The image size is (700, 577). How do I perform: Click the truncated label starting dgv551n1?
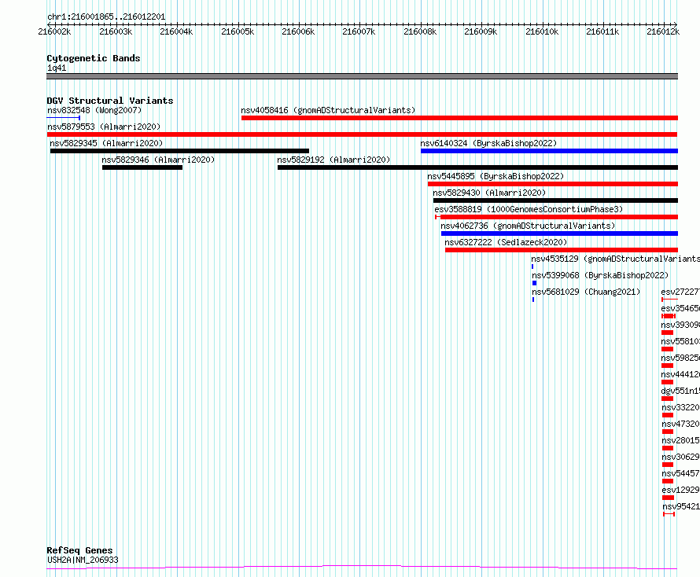pyautogui.click(x=680, y=391)
